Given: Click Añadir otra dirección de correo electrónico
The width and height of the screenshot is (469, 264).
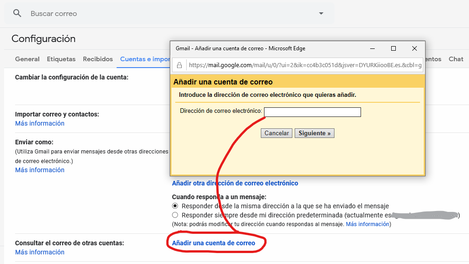Looking at the screenshot, I should coord(235,183).
